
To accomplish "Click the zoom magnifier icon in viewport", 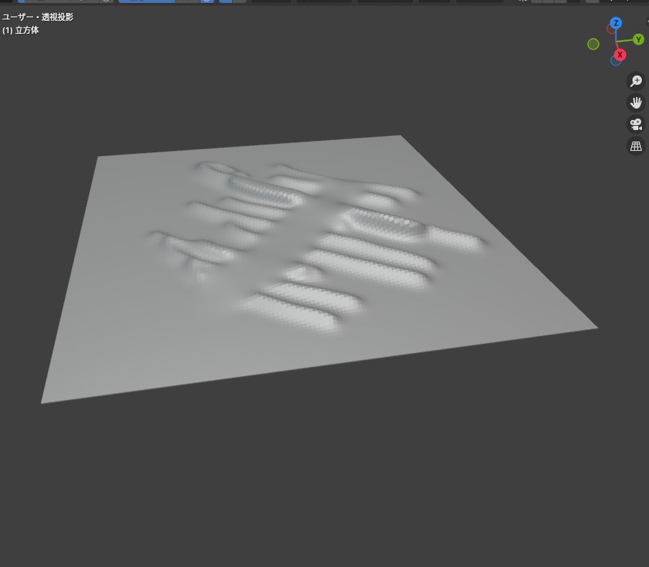I will click(x=635, y=80).
